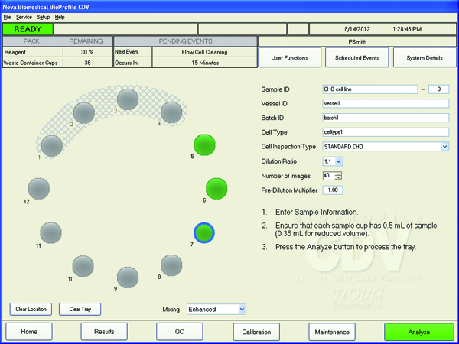
Task: Click the User Functions button
Action: [x=289, y=57]
